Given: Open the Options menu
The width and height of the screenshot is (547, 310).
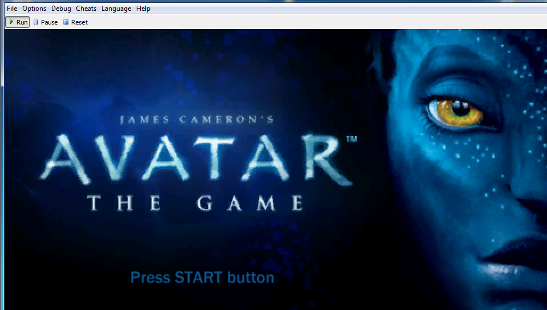Looking at the screenshot, I should click(34, 9).
